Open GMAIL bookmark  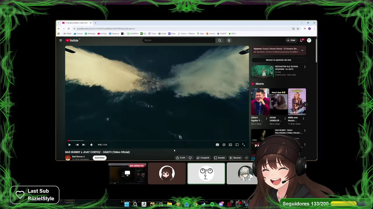[68, 34]
